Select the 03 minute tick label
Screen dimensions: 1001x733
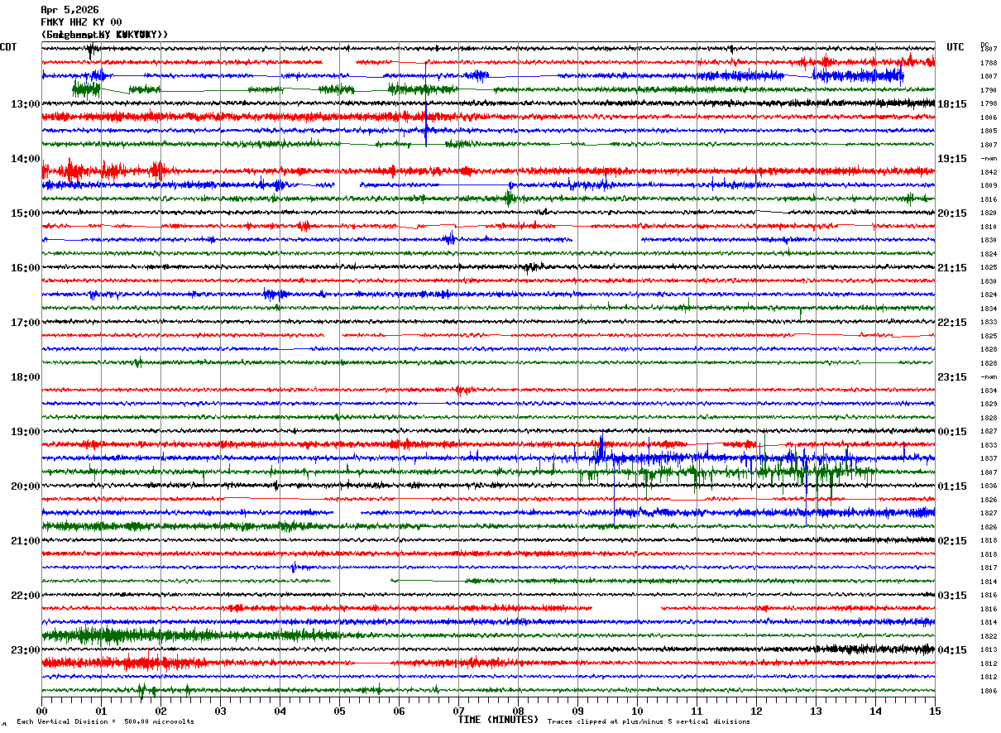click(x=220, y=711)
